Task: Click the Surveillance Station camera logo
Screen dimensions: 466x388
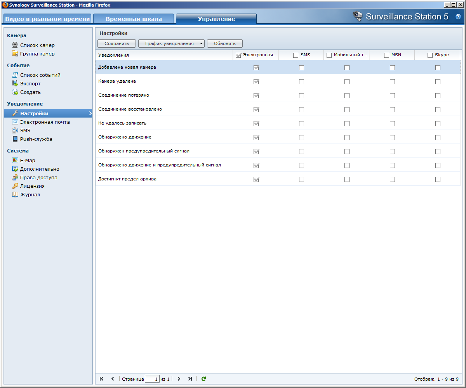Action: (357, 16)
